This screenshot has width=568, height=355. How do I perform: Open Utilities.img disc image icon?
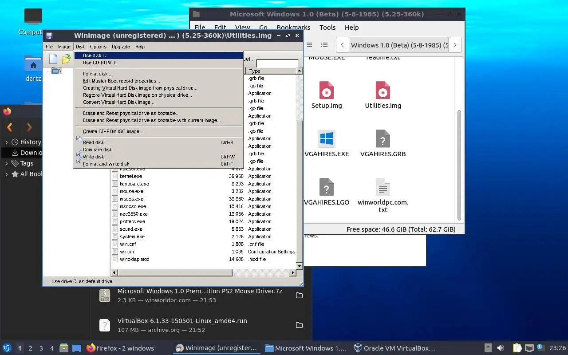click(383, 90)
